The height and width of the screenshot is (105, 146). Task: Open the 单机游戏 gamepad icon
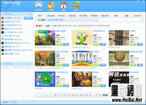click(x=38, y=5)
